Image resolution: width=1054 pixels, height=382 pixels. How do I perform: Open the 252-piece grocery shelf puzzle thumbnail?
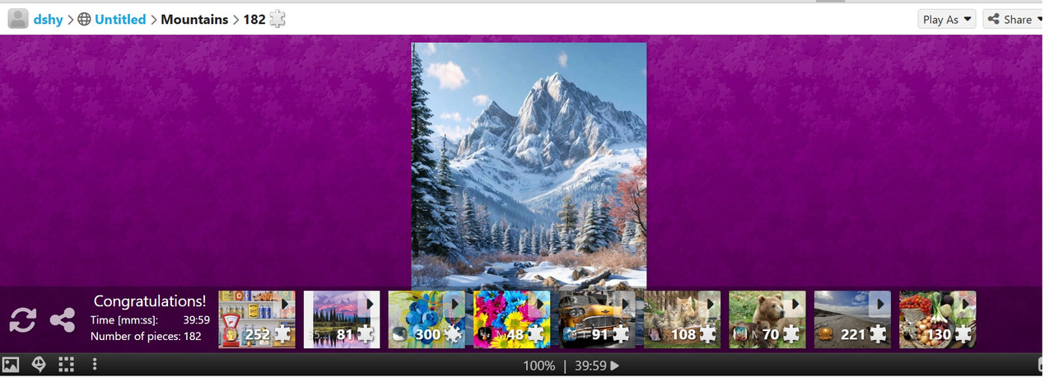[x=257, y=319]
